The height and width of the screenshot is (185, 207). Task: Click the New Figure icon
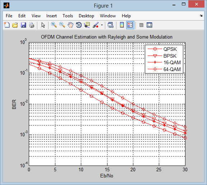tap(7, 25)
